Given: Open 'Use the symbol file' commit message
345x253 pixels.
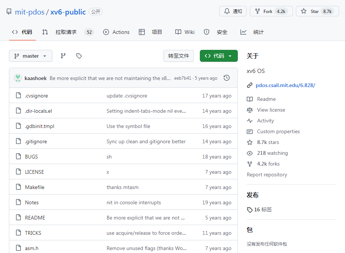Looking at the screenshot, I should [x=128, y=126].
